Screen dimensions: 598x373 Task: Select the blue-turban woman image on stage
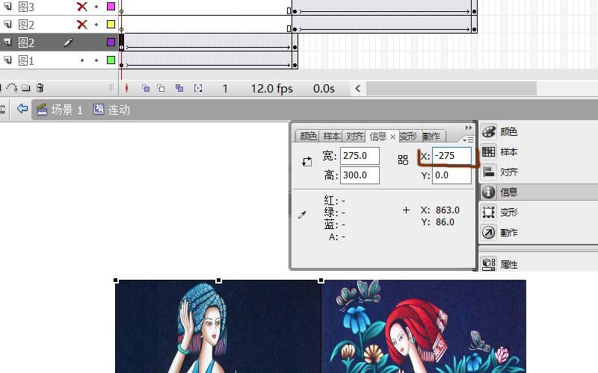coord(218,327)
